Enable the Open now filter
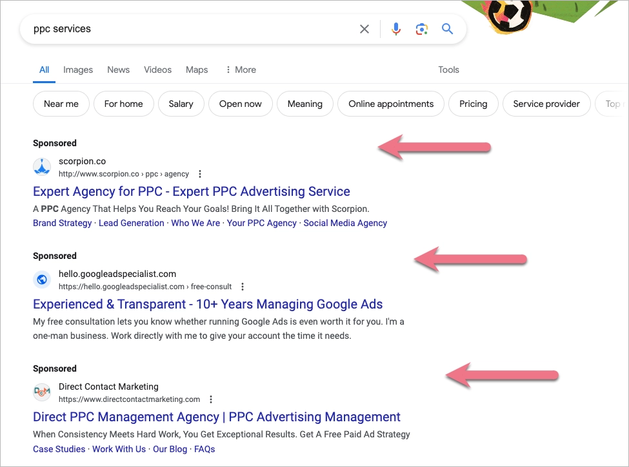This screenshot has width=629, height=467. tap(240, 104)
